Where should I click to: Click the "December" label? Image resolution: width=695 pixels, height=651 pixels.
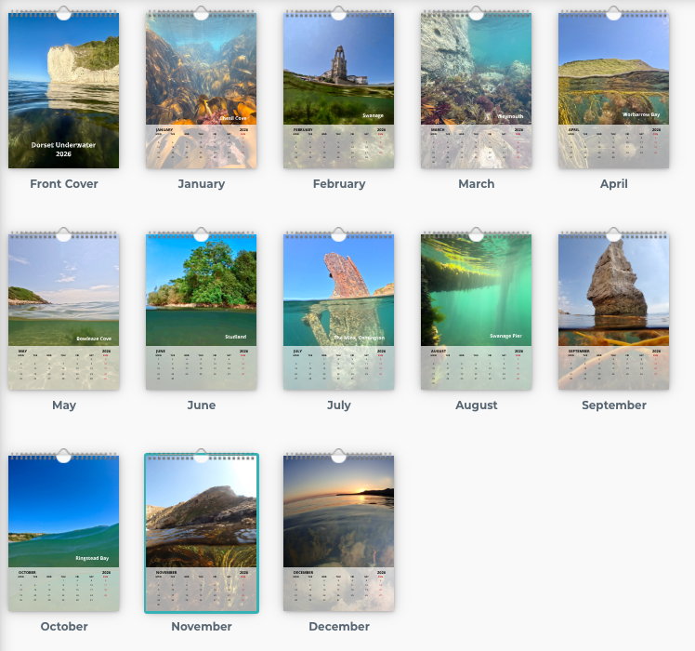click(x=339, y=627)
